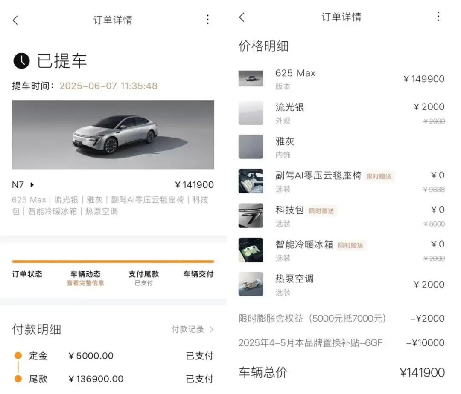Click the 价格明细 heading
461x394 pixels.
point(264,46)
